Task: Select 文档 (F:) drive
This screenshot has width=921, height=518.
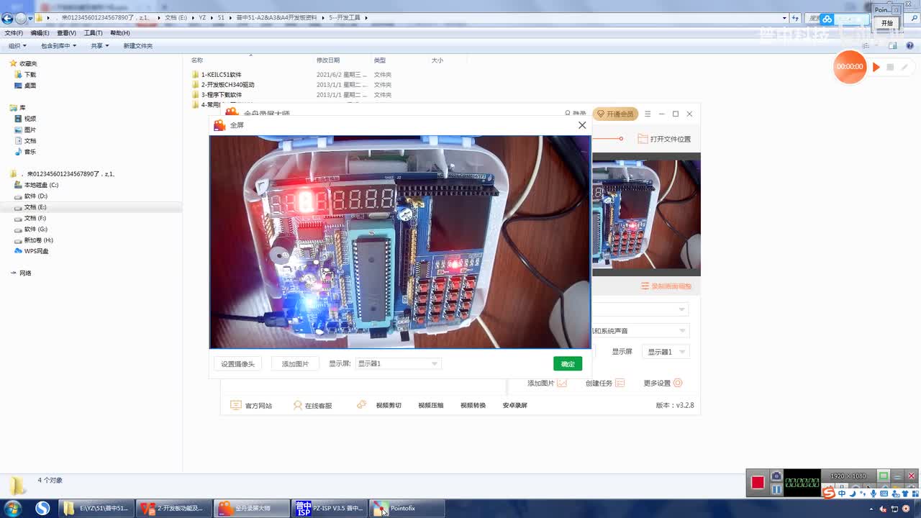Action: [x=35, y=218]
